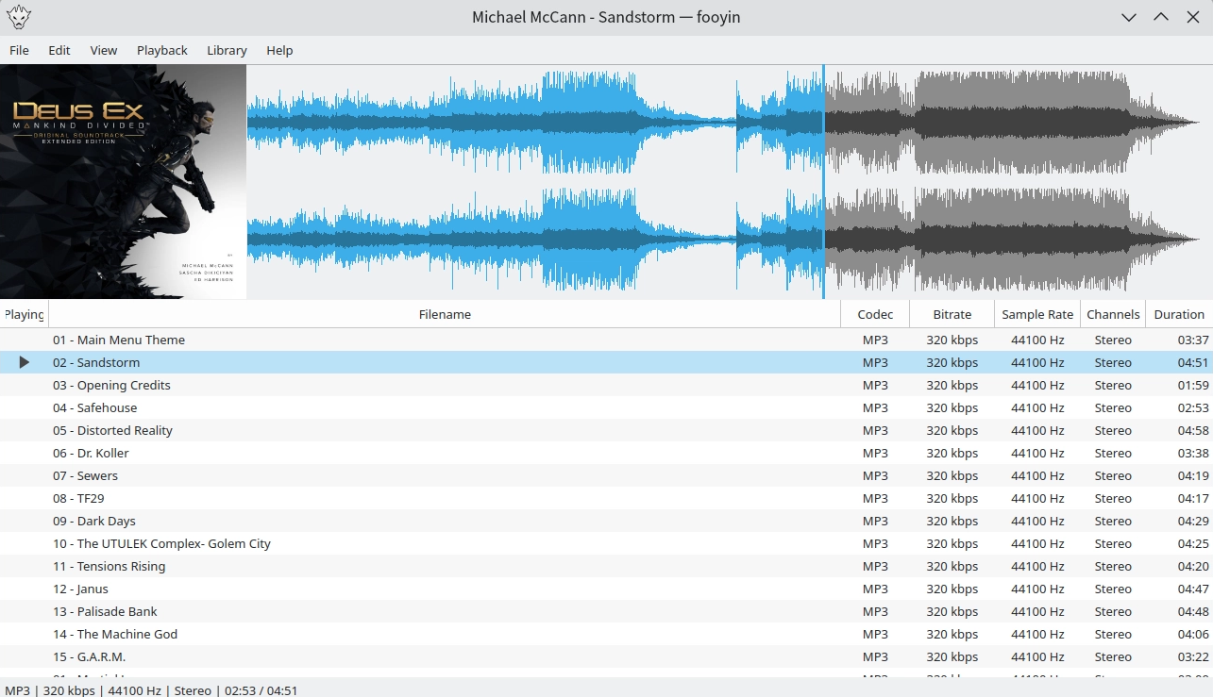Sort by the Bitrate column header
The height and width of the screenshot is (697, 1213).
[952, 314]
